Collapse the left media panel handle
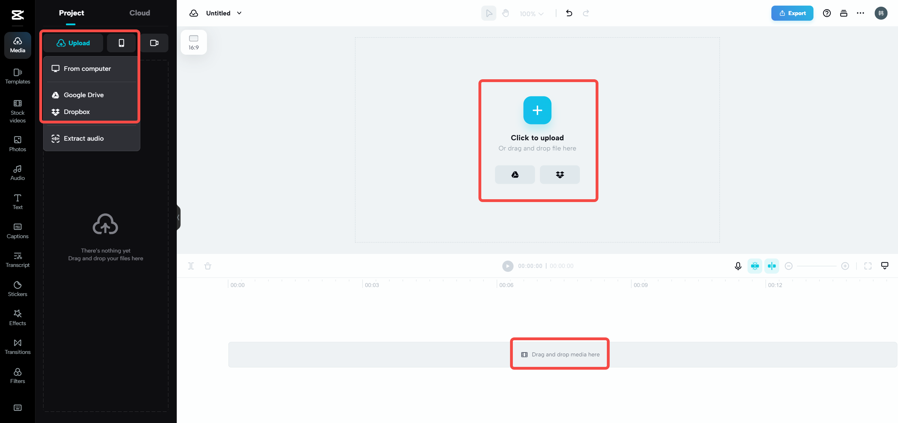898x423 pixels. 179,217
